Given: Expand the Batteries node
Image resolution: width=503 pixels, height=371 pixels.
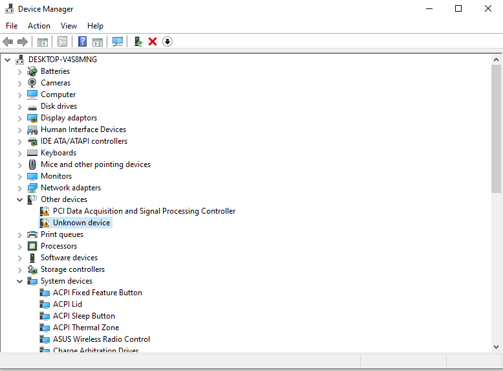Looking at the screenshot, I should [19, 72].
